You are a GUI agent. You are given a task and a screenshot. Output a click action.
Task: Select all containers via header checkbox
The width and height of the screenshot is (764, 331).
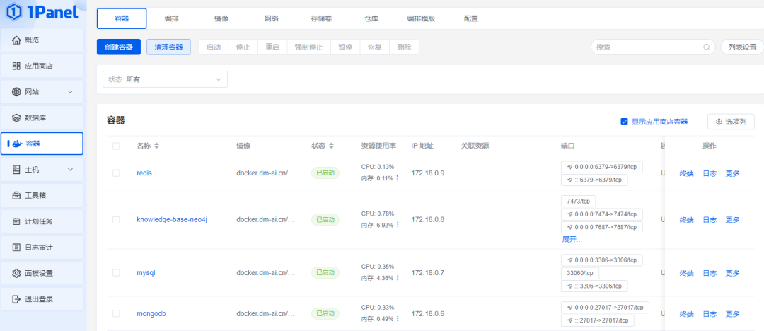[116, 146]
